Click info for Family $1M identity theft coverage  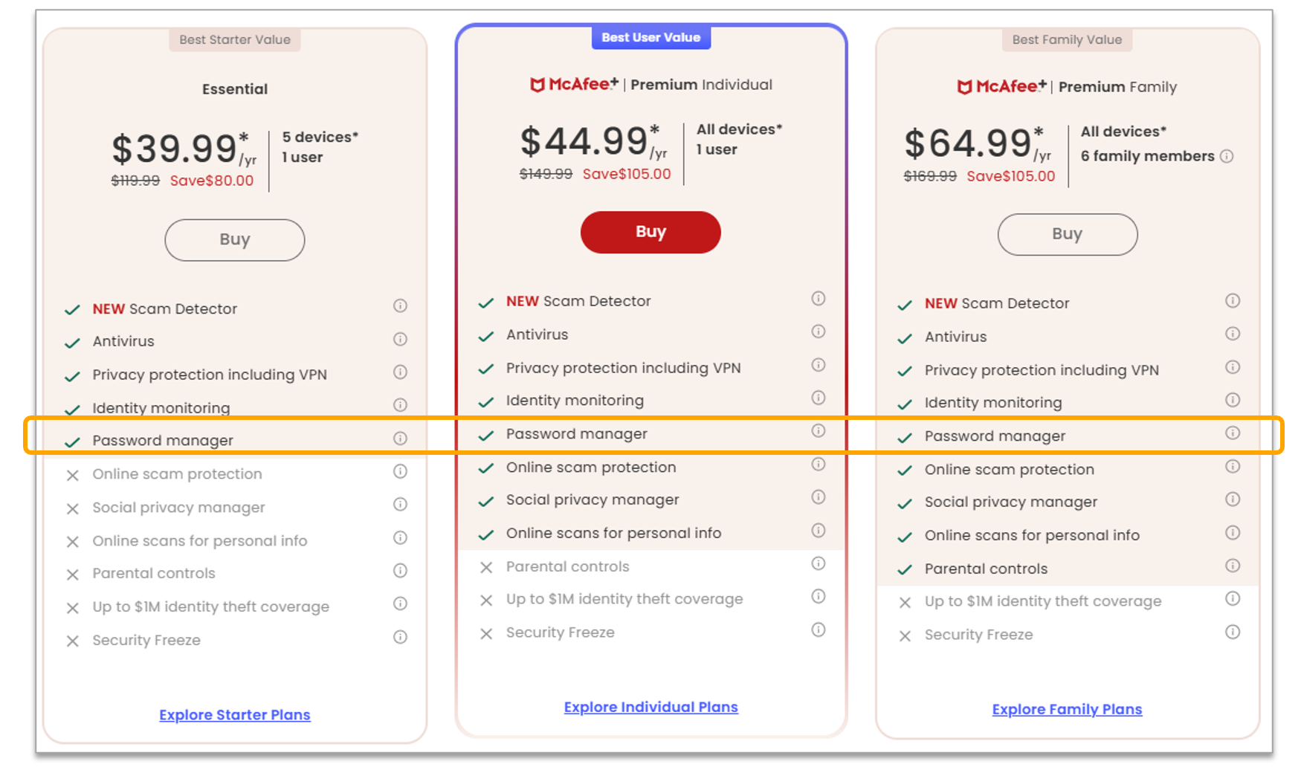click(1233, 598)
